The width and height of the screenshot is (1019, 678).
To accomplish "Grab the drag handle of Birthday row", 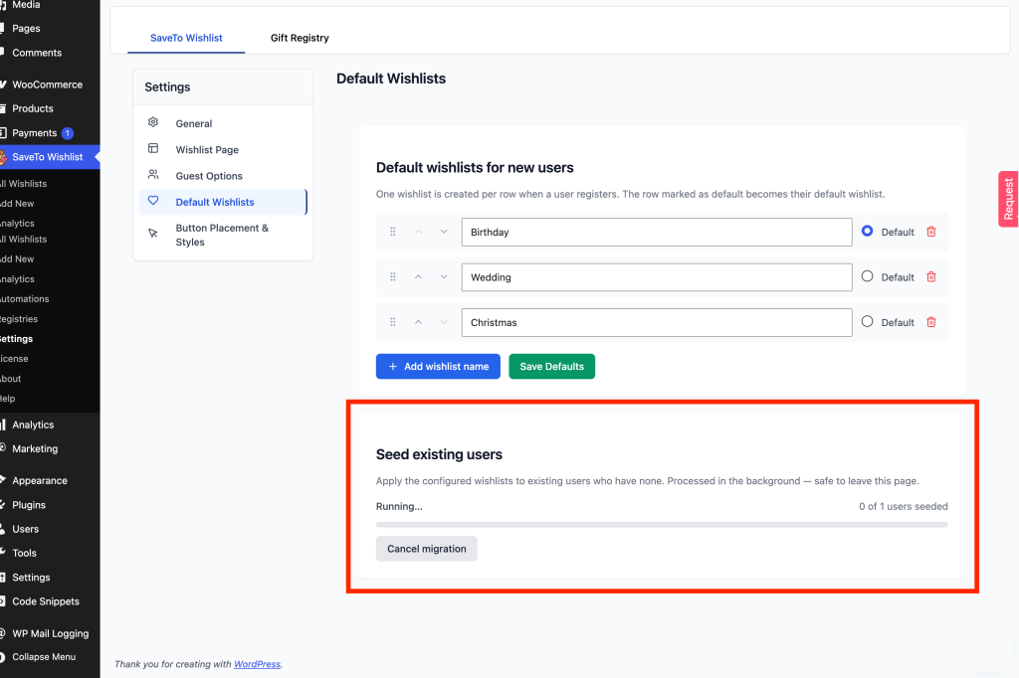I will point(392,232).
